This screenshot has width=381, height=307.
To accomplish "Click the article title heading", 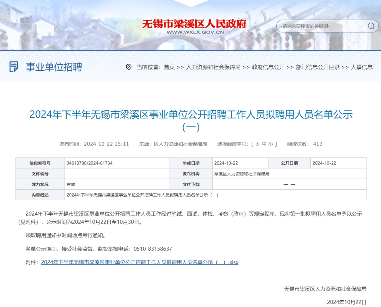I will [x=191, y=121].
